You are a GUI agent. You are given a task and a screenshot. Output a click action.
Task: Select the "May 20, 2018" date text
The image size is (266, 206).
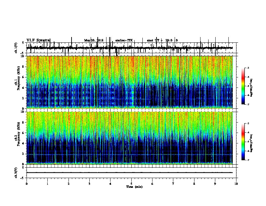pyautogui.click(x=94, y=40)
